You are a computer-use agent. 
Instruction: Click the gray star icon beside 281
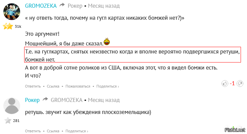click(x=8, y=121)
